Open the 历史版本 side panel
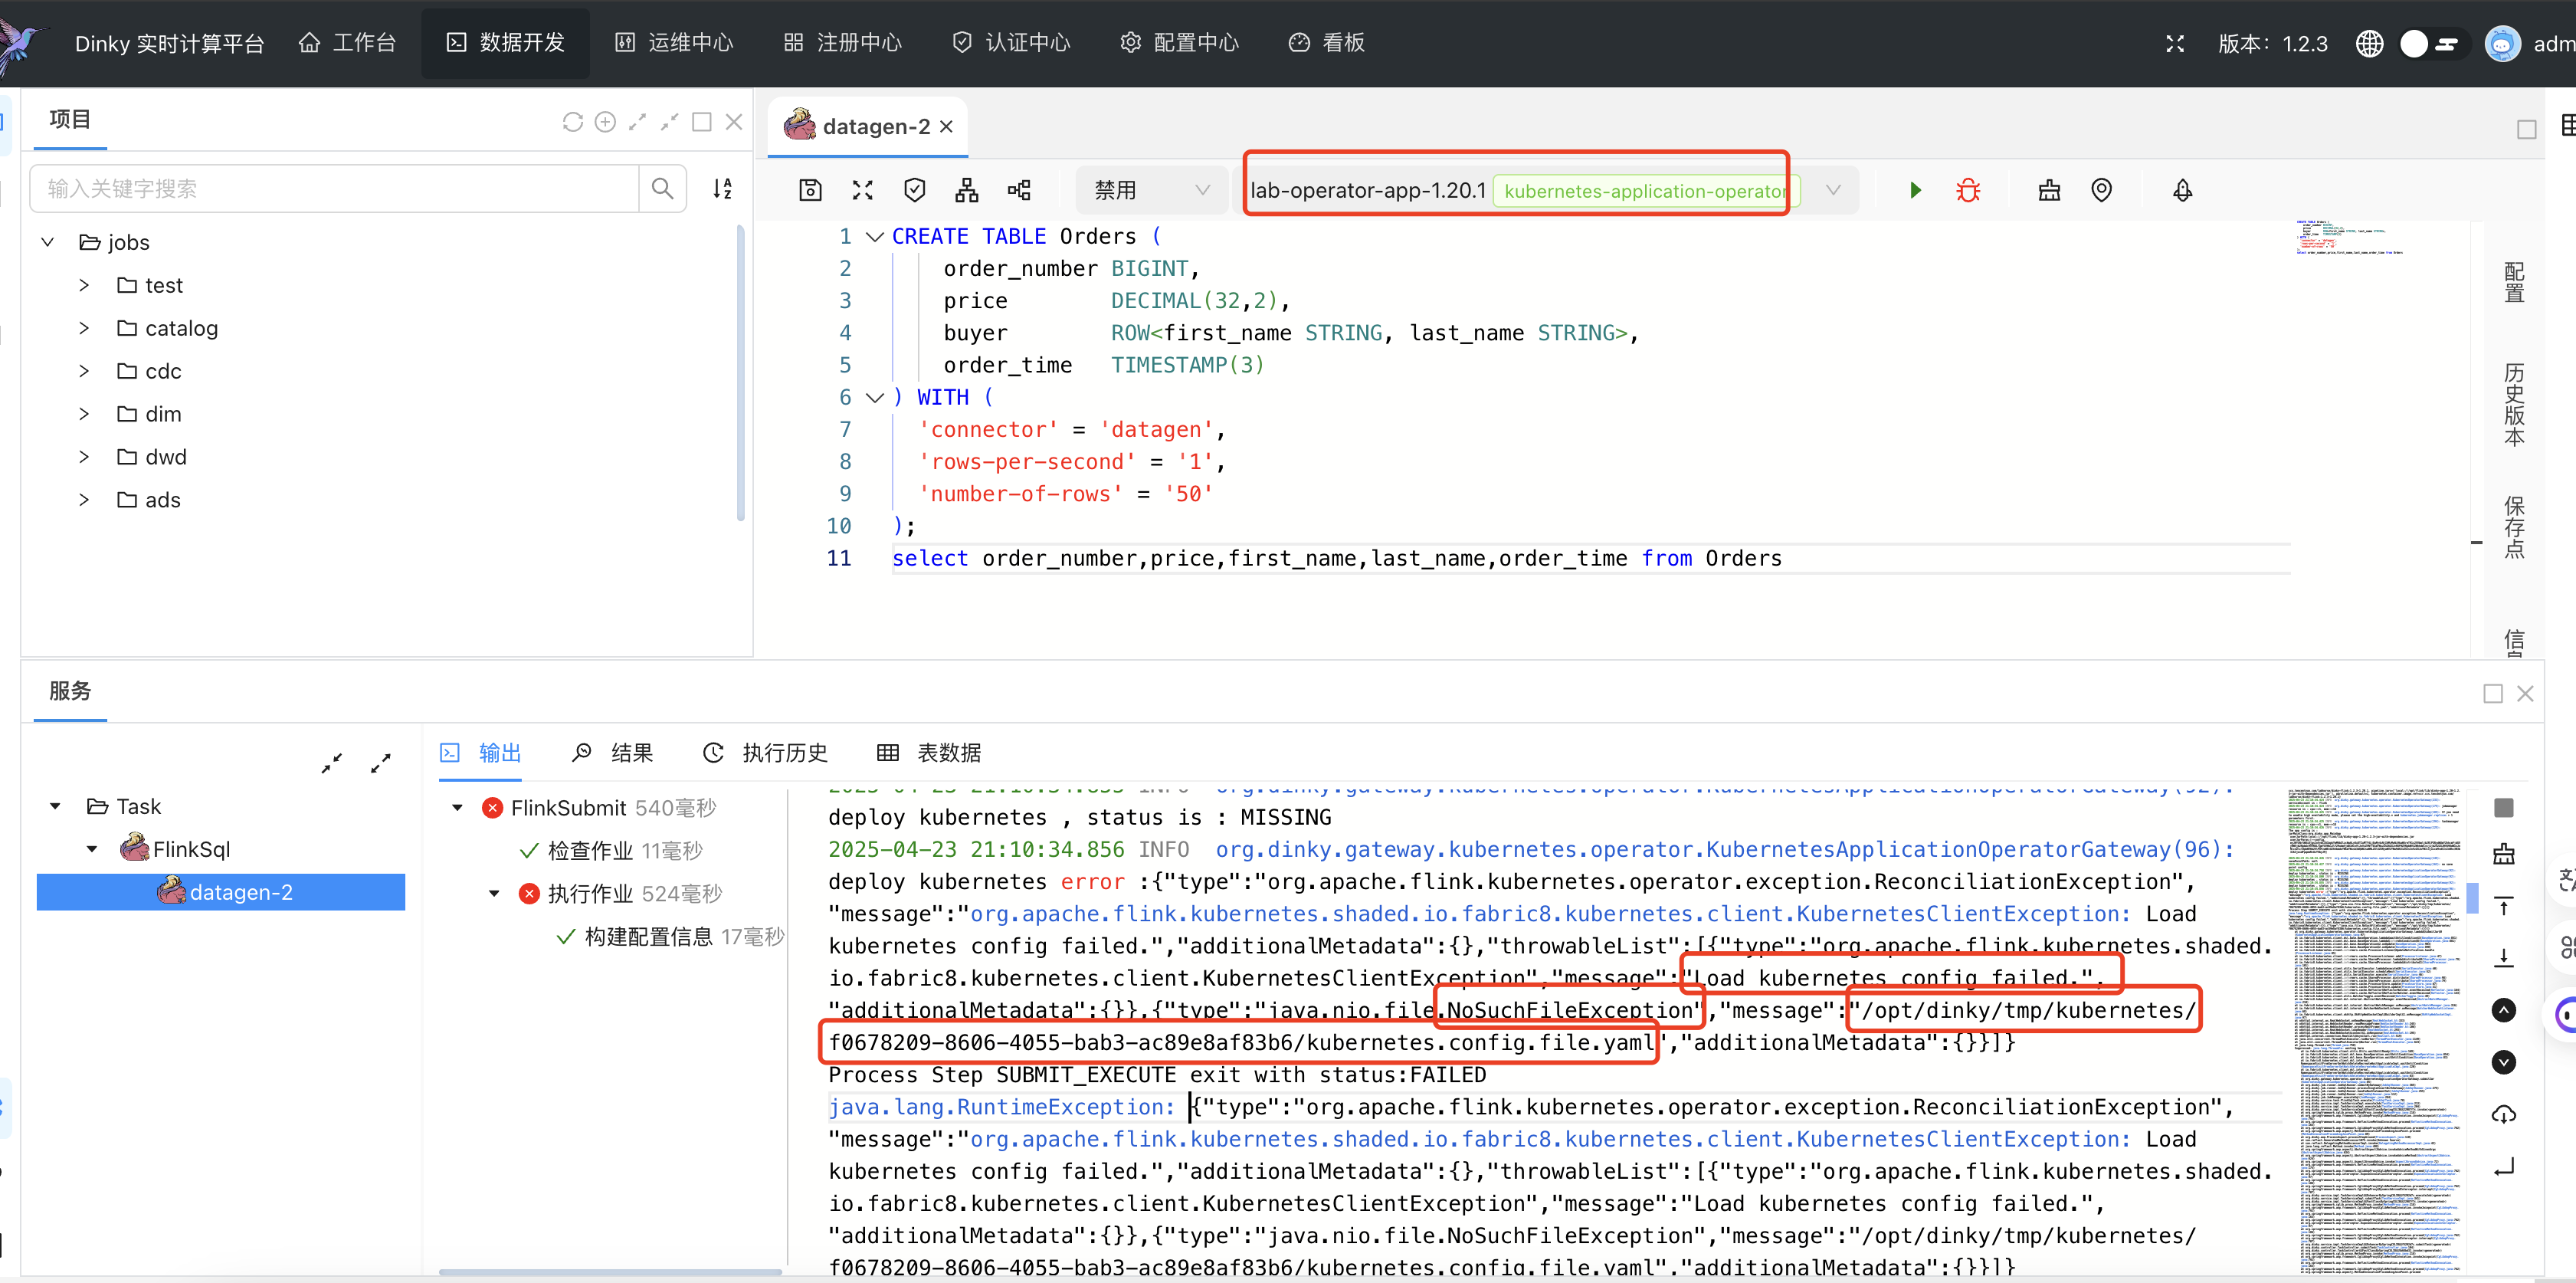Viewport: 2576px width, 1283px height. 2514,405
